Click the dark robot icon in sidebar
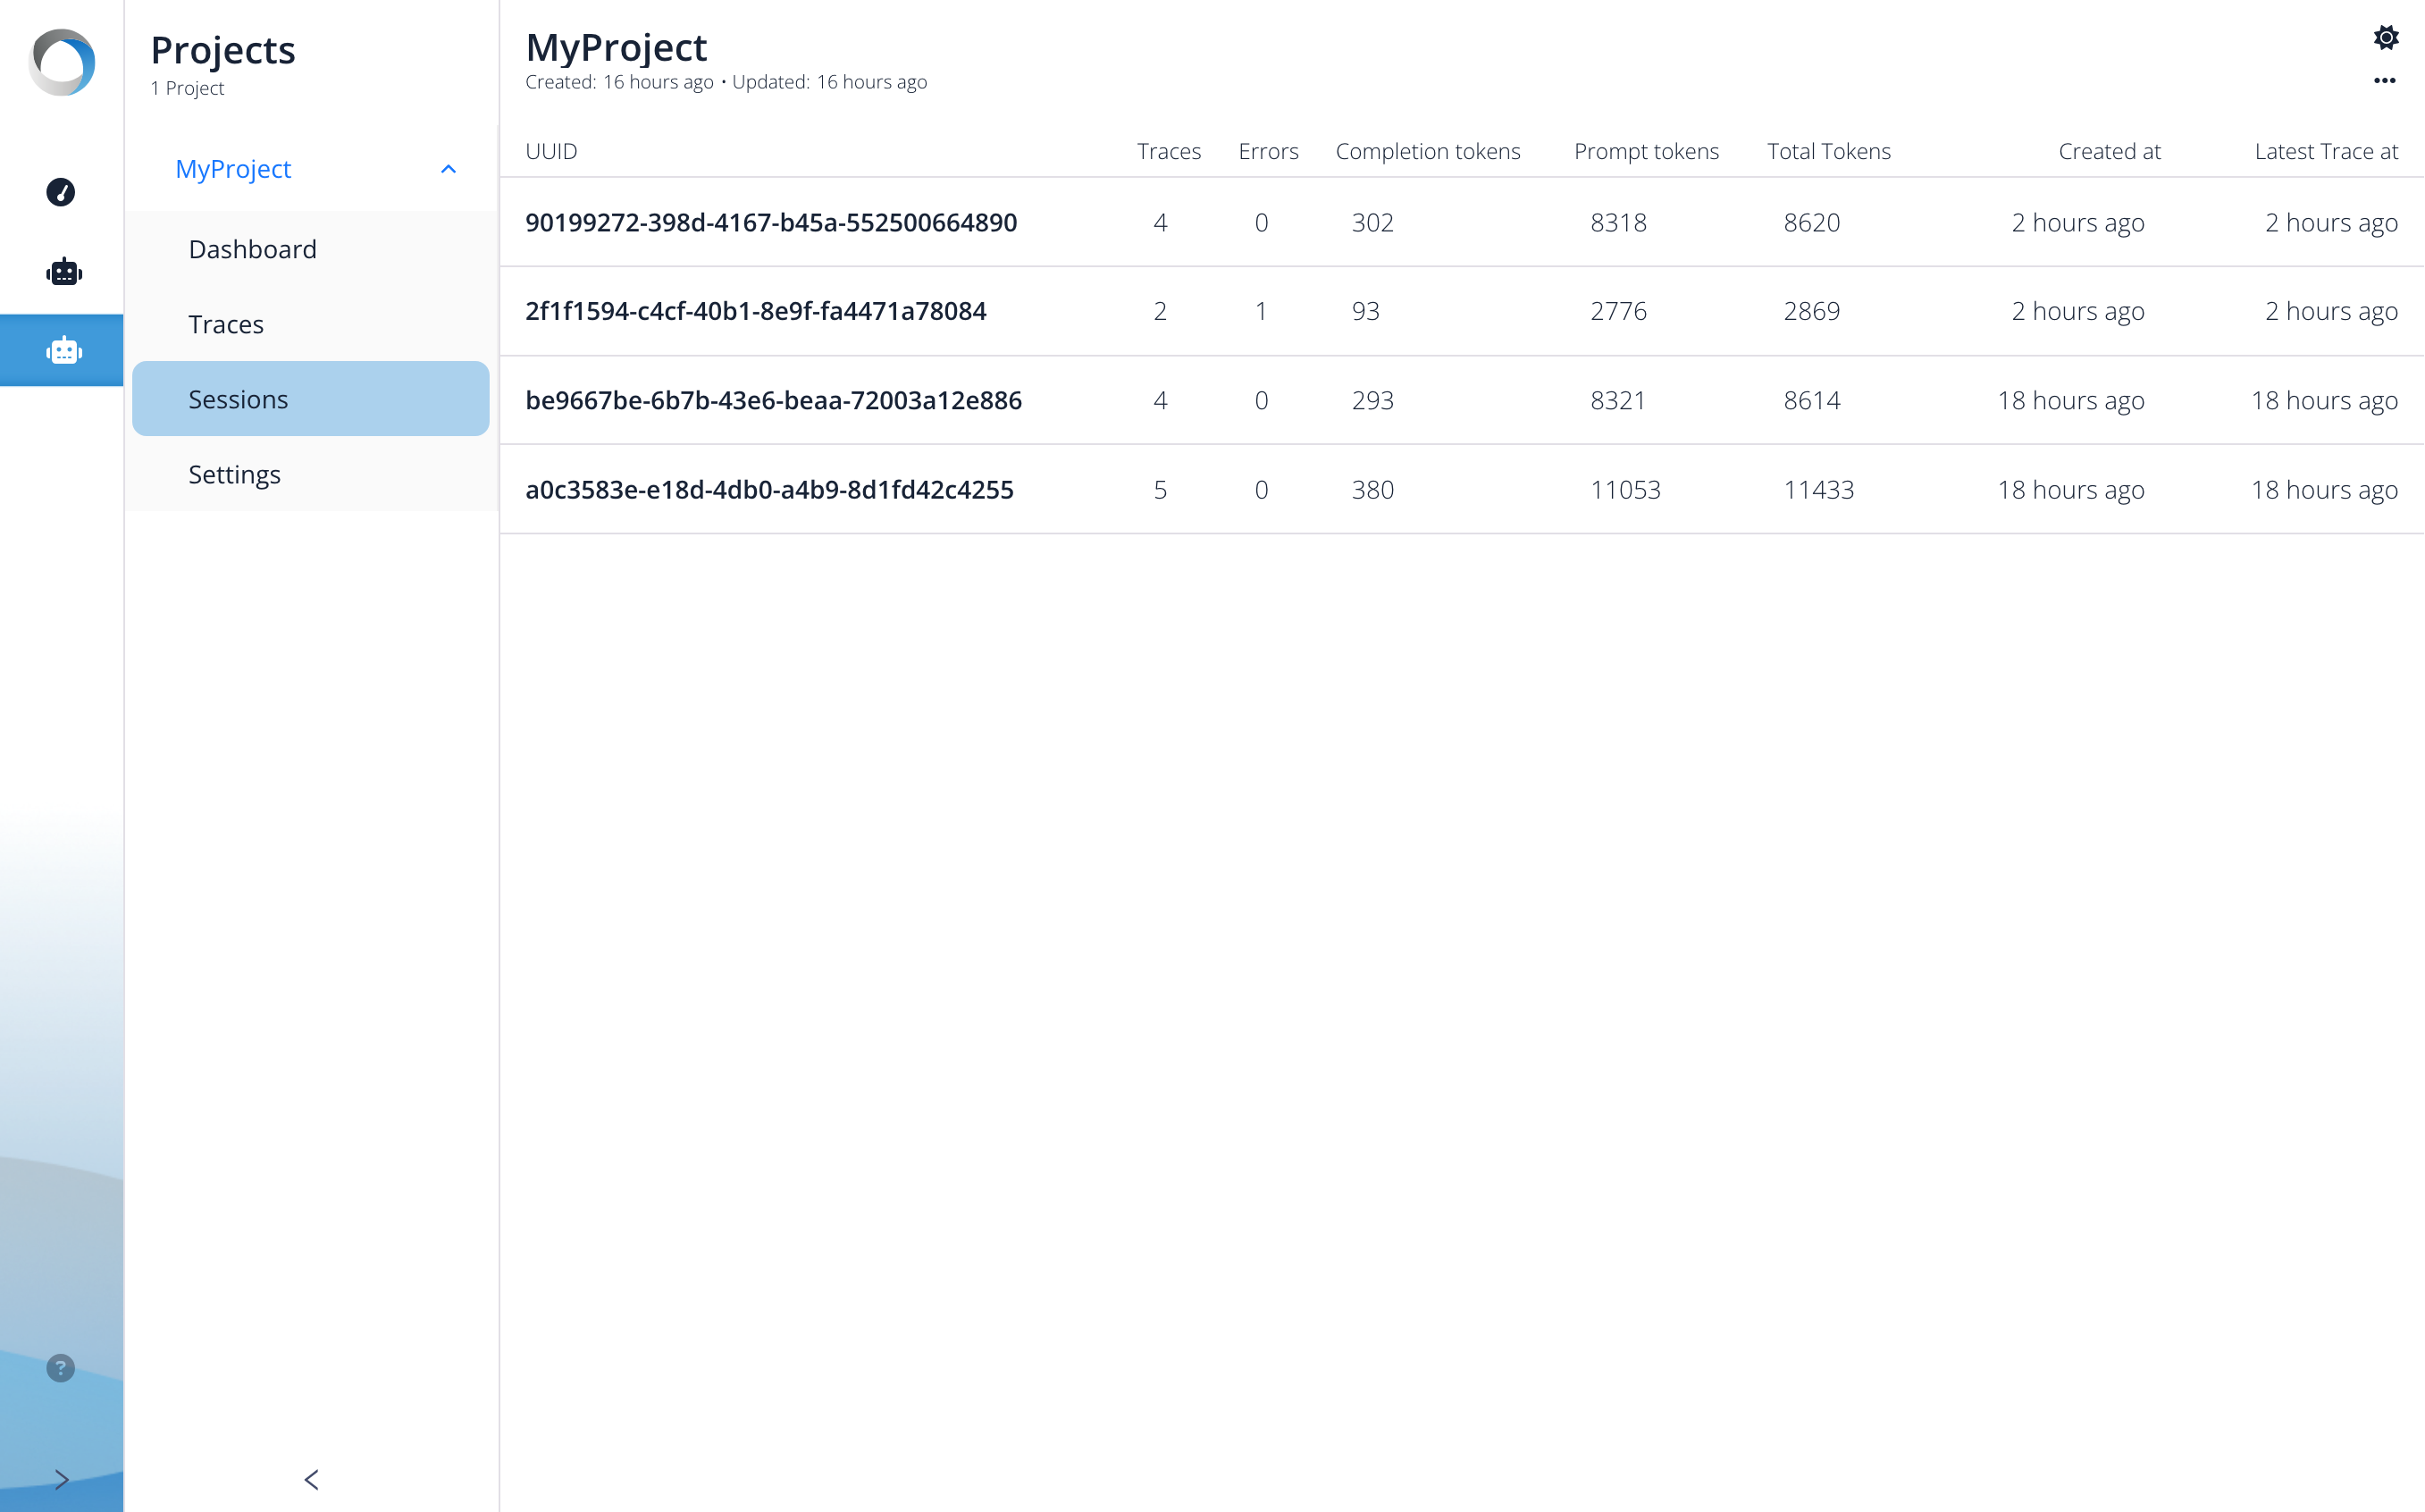 64,271
